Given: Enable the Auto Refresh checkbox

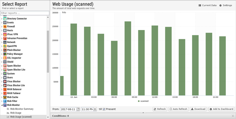Looking at the screenshot, I should (171, 109).
